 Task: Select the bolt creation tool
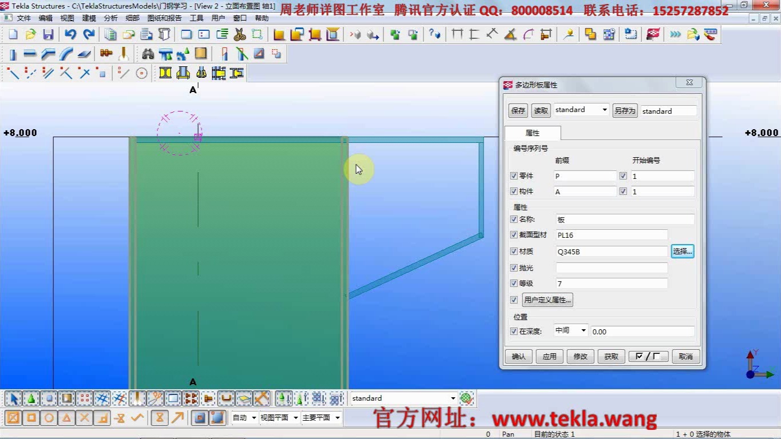pos(106,54)
